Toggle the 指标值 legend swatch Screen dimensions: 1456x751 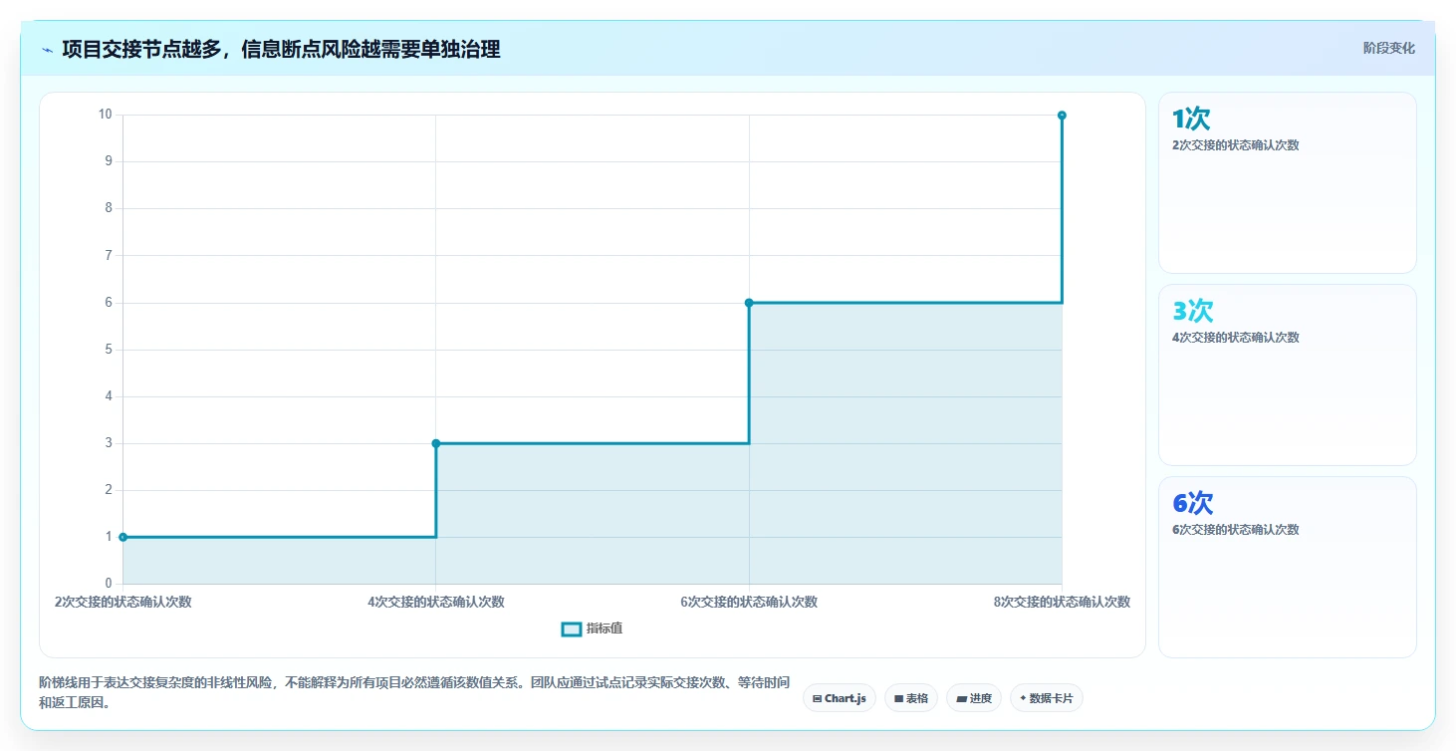coord(572,628)
